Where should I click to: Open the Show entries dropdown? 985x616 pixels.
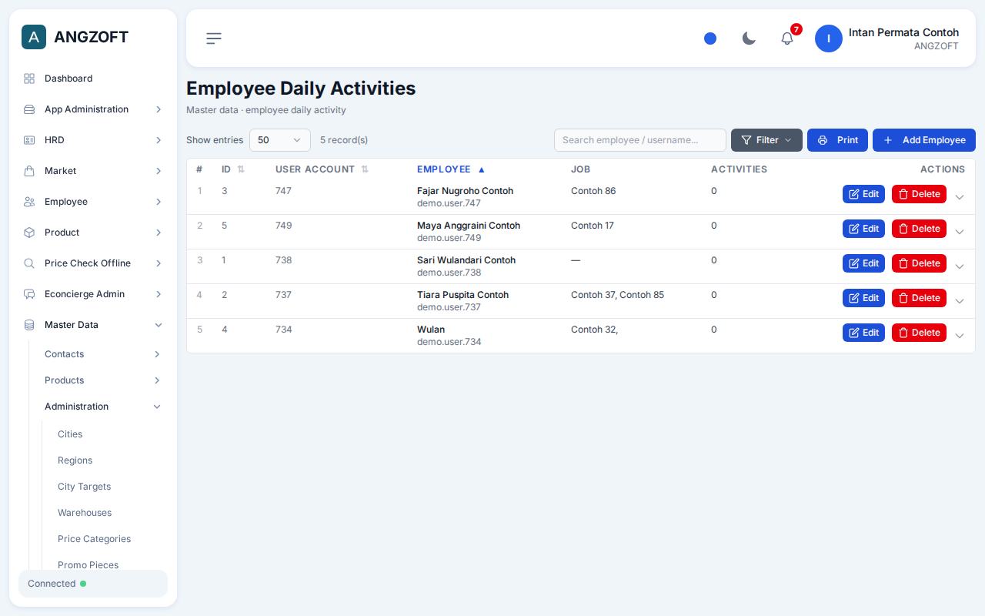pyautogui.click(x=280, y=140)
